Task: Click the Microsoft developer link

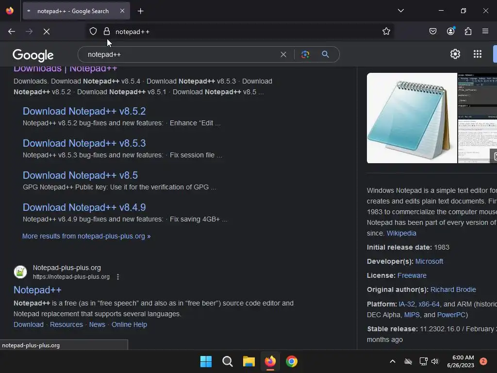Action: [x=429, y=262]
